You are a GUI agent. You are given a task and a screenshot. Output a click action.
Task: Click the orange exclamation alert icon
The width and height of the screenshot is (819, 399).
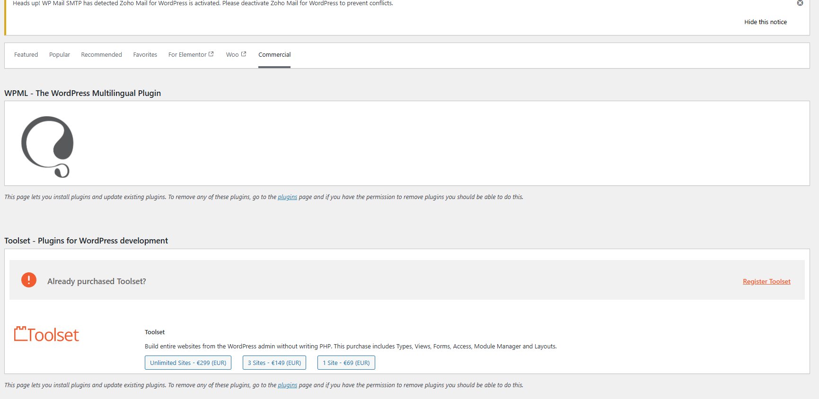click(29, 280)
